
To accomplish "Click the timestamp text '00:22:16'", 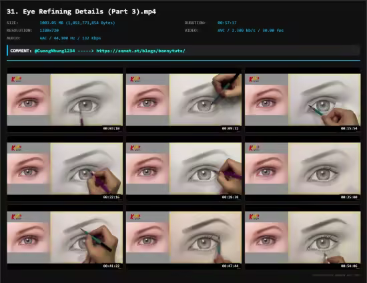I will point(111,197).
